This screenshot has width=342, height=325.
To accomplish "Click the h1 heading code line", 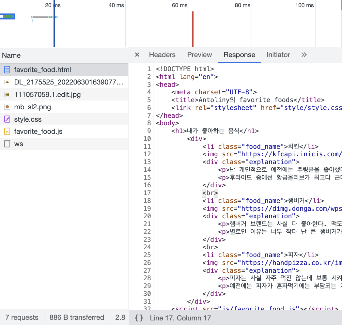I will click(215, 131).
